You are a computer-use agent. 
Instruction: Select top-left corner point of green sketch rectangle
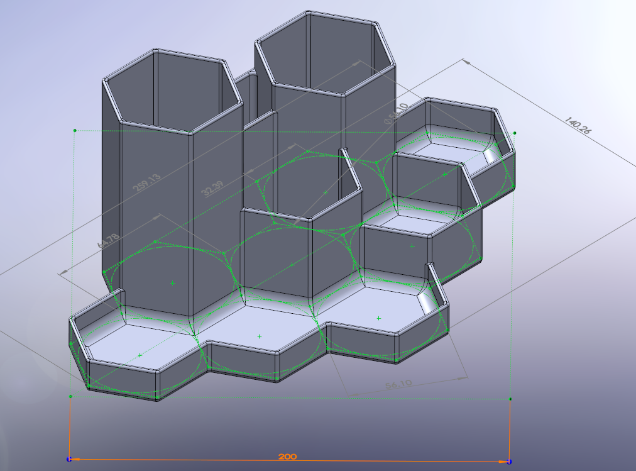(75, 130)
